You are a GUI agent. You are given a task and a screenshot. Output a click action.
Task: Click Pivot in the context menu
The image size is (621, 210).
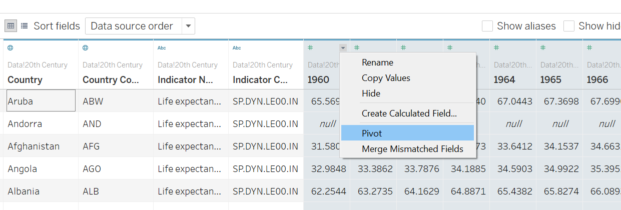tap(407, 133)
